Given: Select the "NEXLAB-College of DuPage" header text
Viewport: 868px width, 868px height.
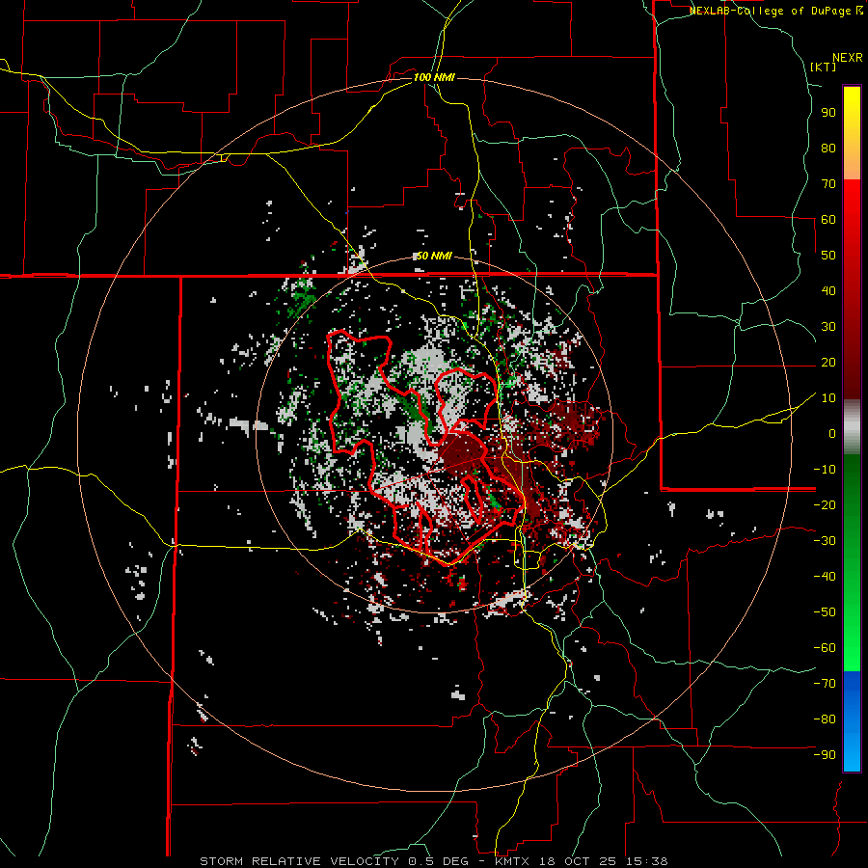Looking at the screenshot, I should [x=772, y=11].
